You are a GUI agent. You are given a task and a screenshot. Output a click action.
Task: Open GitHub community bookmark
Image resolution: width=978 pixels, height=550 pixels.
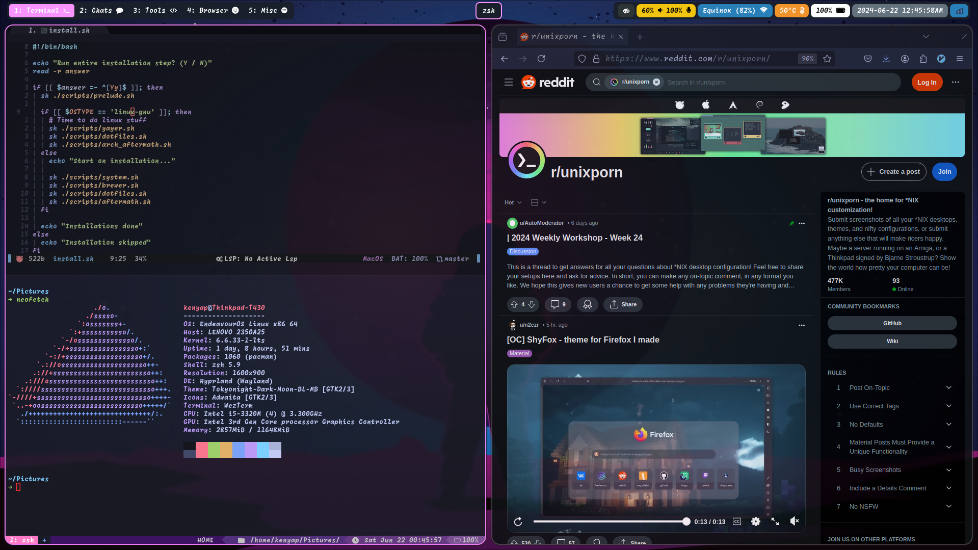click(x=892, y=323)
